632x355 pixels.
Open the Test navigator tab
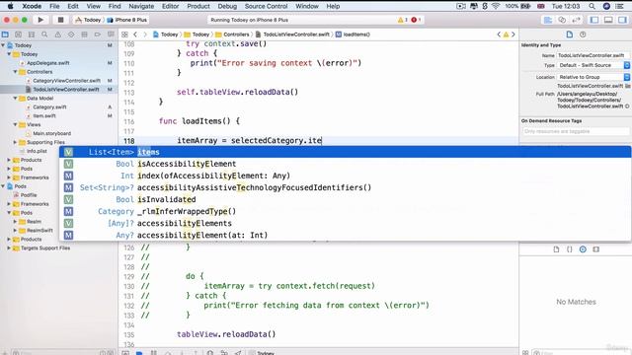(x=71, y=35)
